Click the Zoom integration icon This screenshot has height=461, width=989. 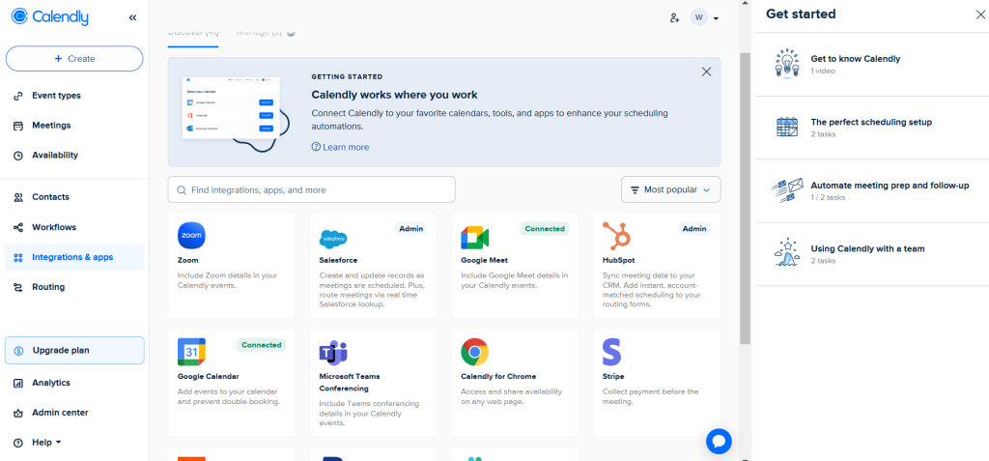tap(191, 236)
